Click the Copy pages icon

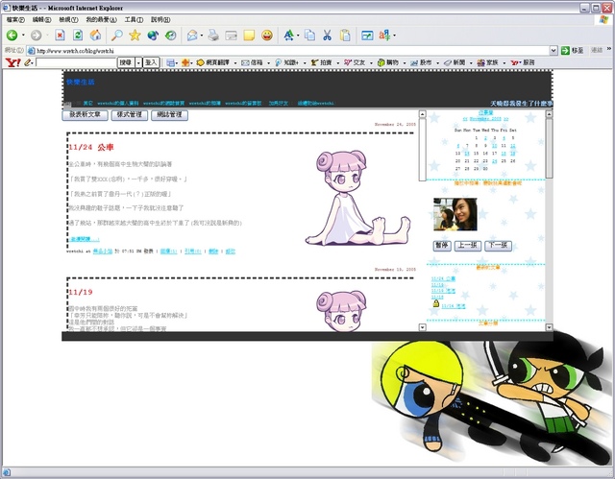[309, 36]
